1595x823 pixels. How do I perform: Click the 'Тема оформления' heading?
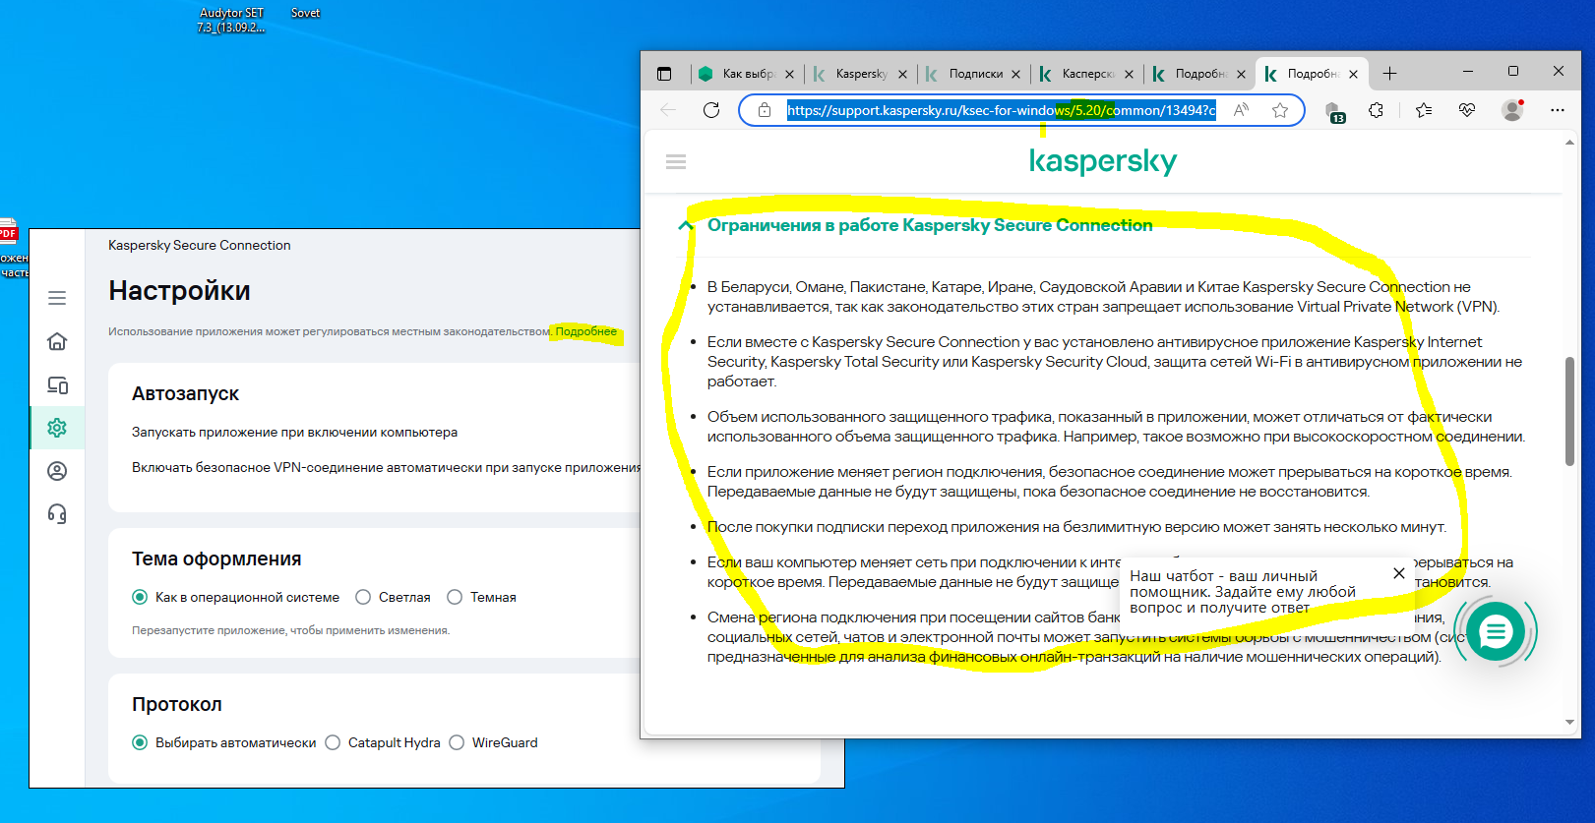(216, 558)
